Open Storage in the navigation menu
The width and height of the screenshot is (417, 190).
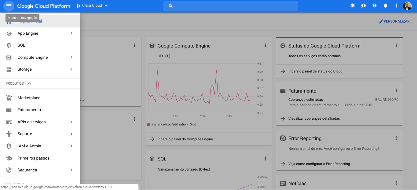coord(40,69)
